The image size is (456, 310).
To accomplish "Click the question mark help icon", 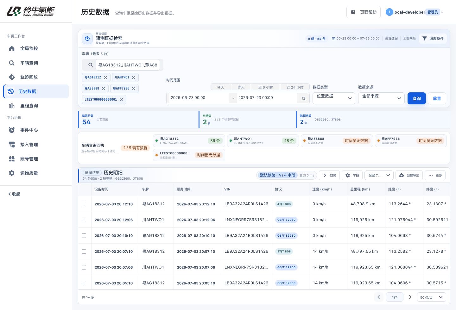I will [353, 12].
